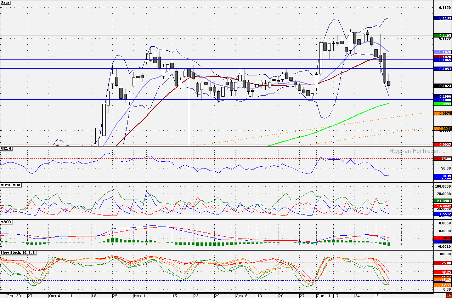Click the MACD indicator panel label
Image resolution: width=452 pixels, height=298 pixels.
point(6,222)
